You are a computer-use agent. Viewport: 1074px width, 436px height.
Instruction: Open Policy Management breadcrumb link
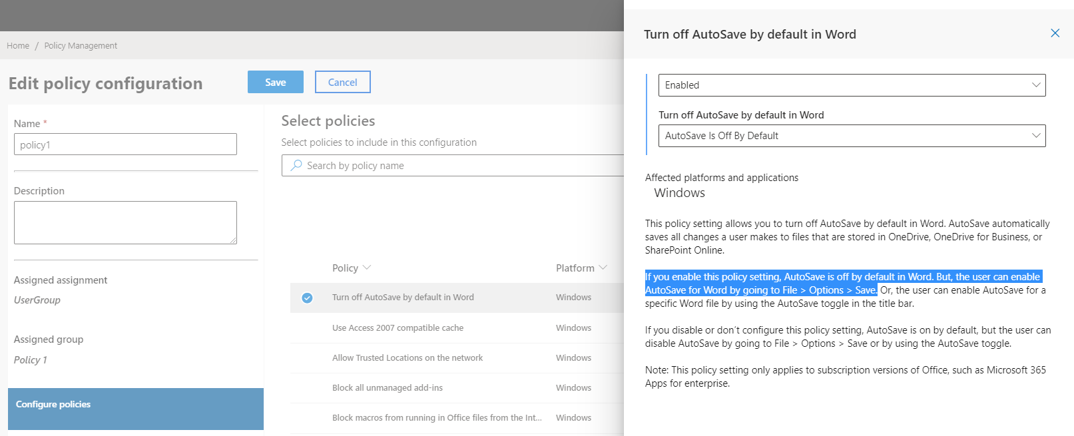[x=81, y=46]
